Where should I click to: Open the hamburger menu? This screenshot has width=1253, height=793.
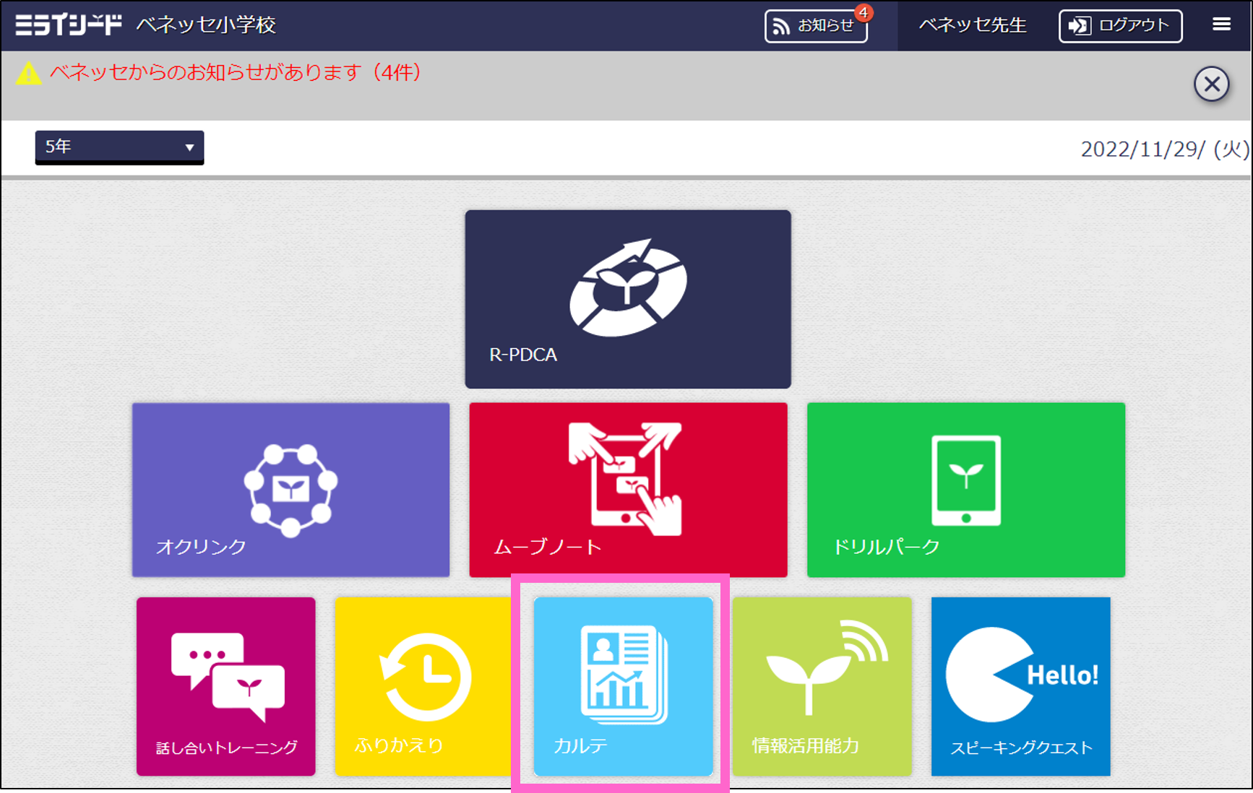[1221, 25]
